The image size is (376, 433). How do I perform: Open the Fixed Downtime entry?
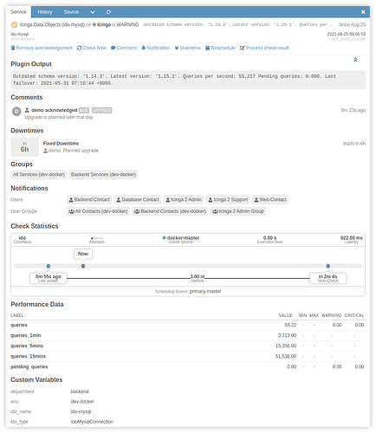(x=61, y=144)
